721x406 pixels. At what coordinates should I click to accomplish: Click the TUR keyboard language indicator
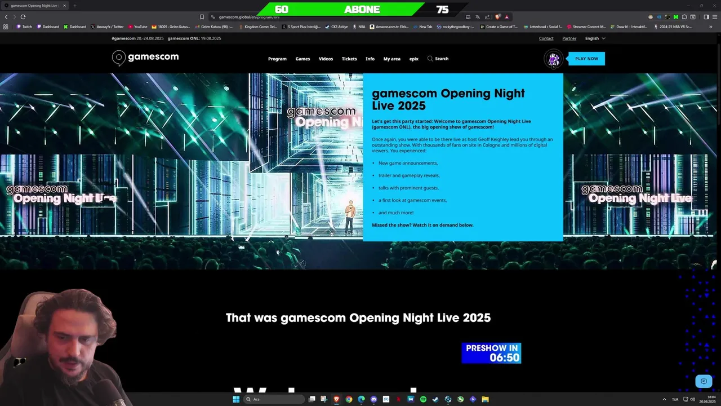pos(675,399)
